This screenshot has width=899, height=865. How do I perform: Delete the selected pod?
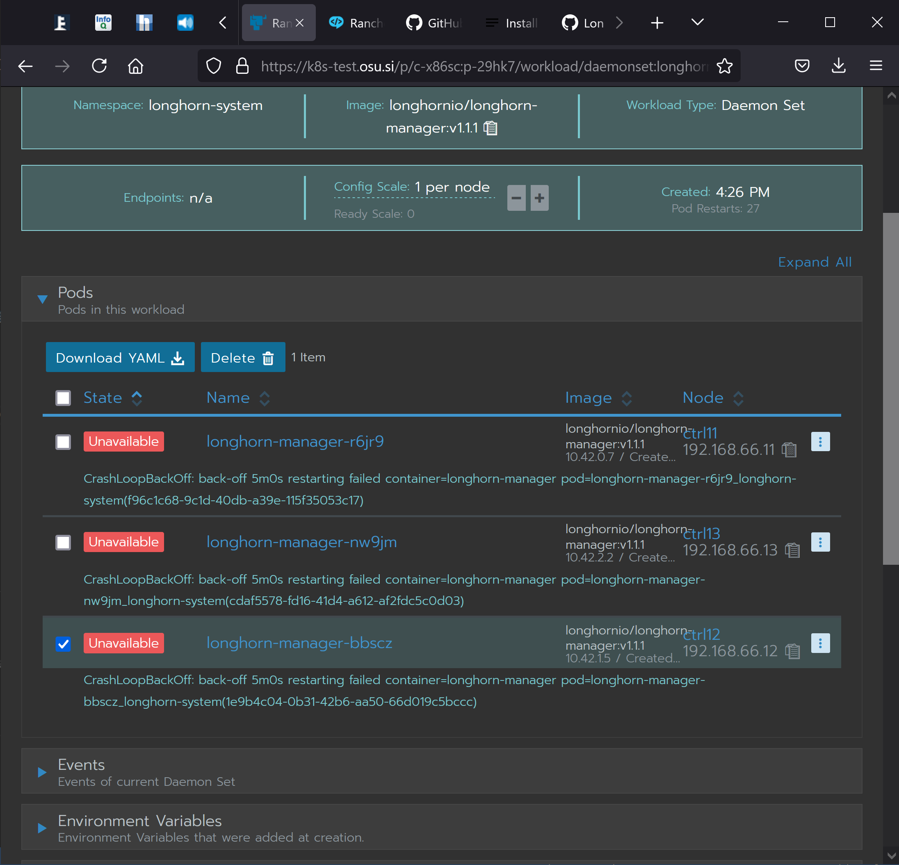point(243,357)
